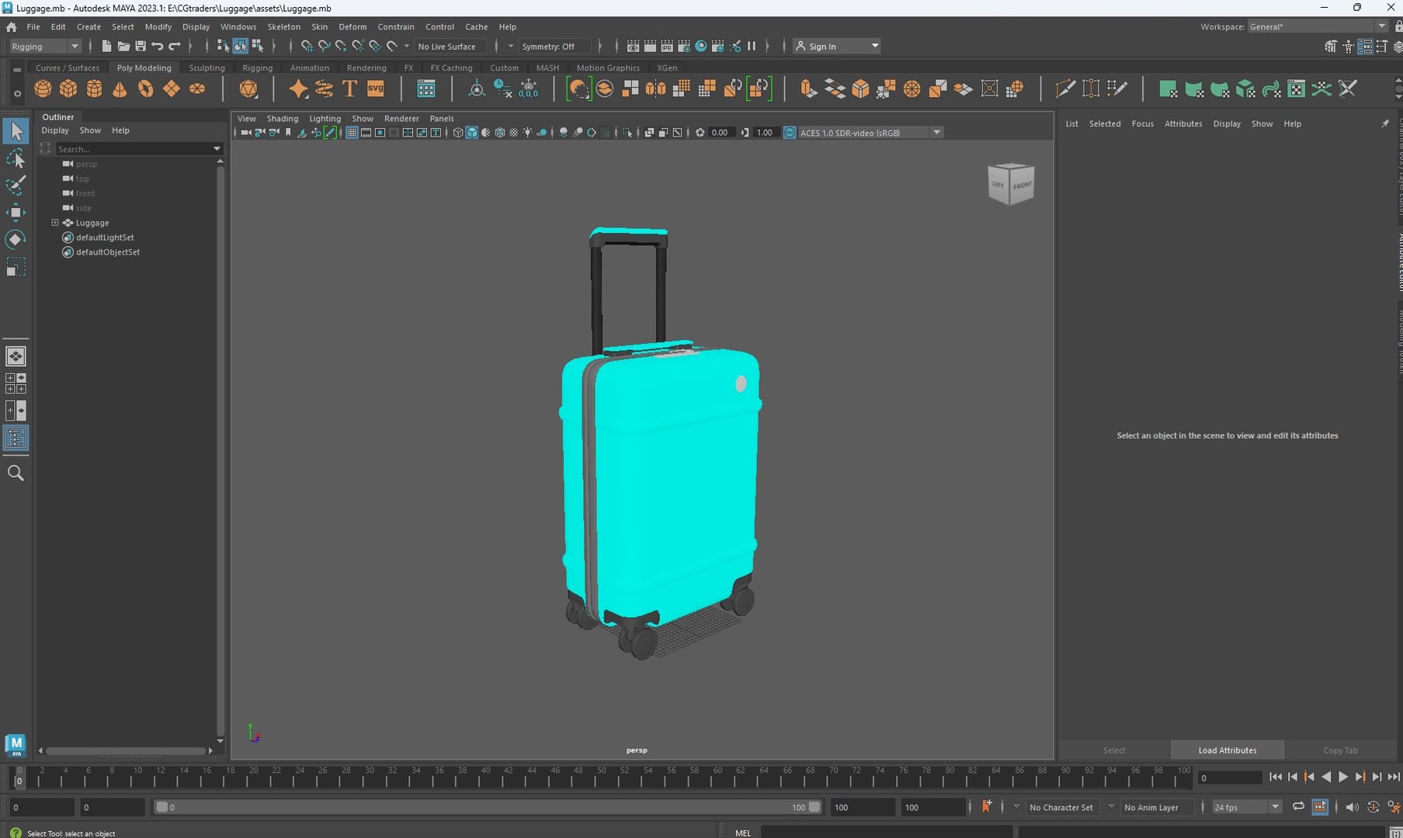
Task: Save the scene with the disk icon
Action: click(141, 47)
